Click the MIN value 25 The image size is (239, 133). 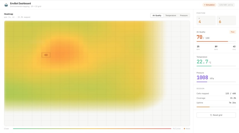(x=198, y=47)
